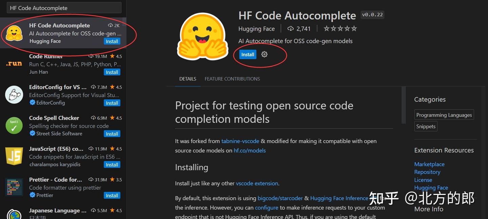Click the readme vertical scrollbar
Image resolution: width=488 pixels, height=219 pixels.
click(x=403, y=105)
